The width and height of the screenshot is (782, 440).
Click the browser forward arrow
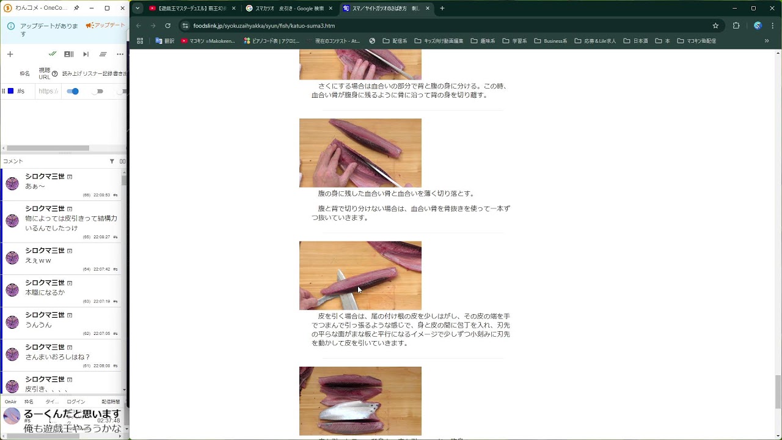pyautogui.click(x=153, y=26)
